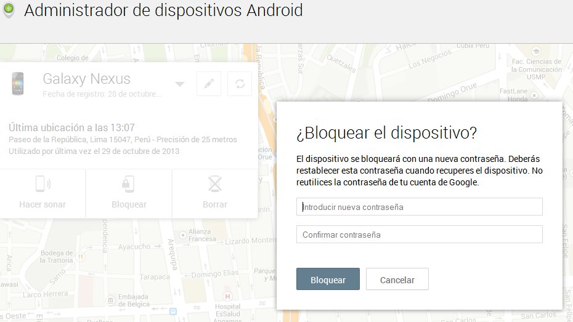Click the Galaxy Nexus device name
The height and width of the screenshot is (322, 573).
tap(87, 79)
